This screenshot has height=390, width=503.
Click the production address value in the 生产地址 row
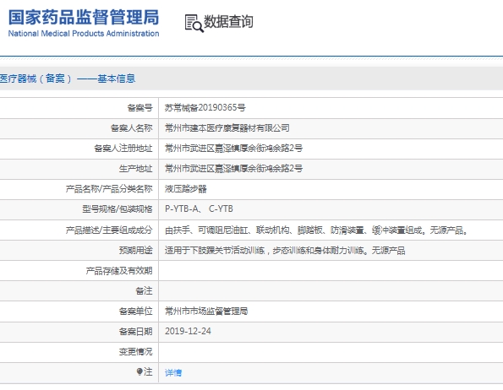click(233, 169)
